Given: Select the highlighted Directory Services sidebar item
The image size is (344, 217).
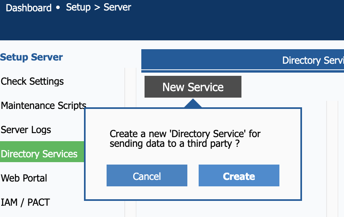Looking at the screenshot, I should [x=39, y=154].
